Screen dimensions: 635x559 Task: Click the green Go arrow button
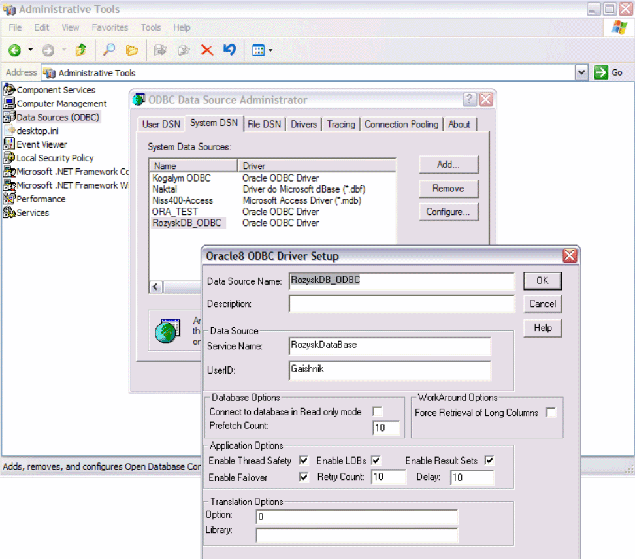point(600,73)
